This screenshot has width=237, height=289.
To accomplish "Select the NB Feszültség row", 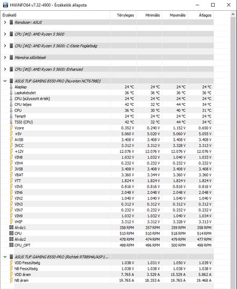I will pyautogui.click(x=108, y=269).
